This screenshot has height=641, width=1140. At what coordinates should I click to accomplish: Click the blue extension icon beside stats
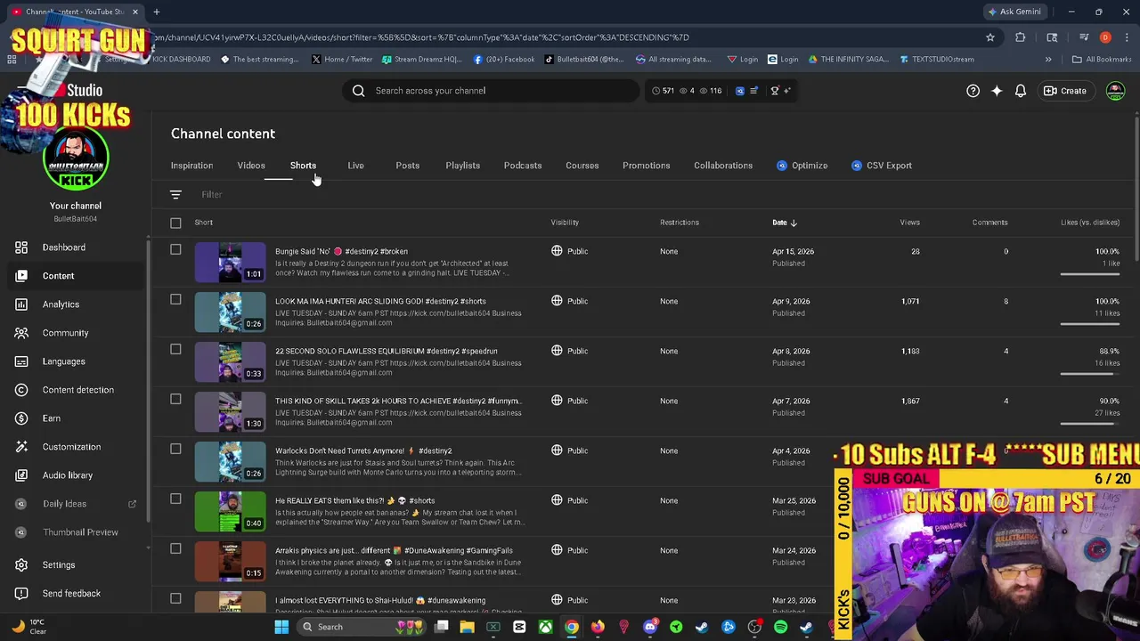739,91
